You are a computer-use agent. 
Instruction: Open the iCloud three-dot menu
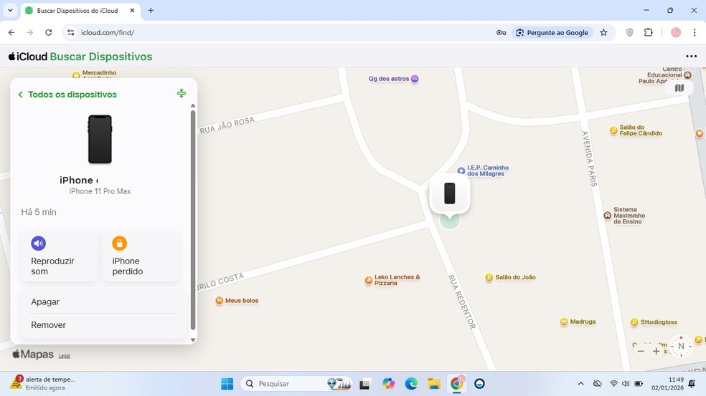pos(691,56)
